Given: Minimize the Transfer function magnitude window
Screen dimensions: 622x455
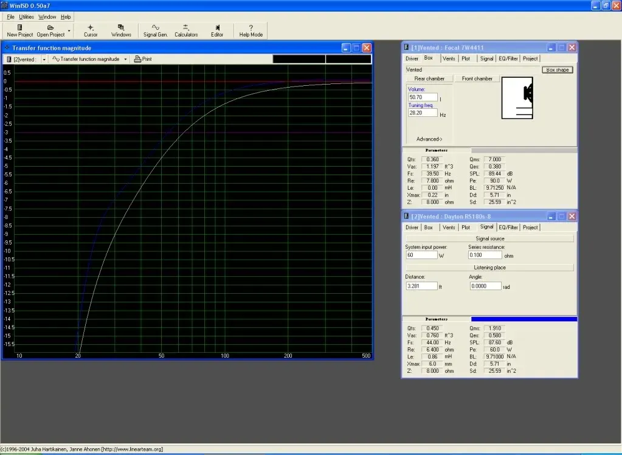Looking at the screenshot, I should click(346, 48).
